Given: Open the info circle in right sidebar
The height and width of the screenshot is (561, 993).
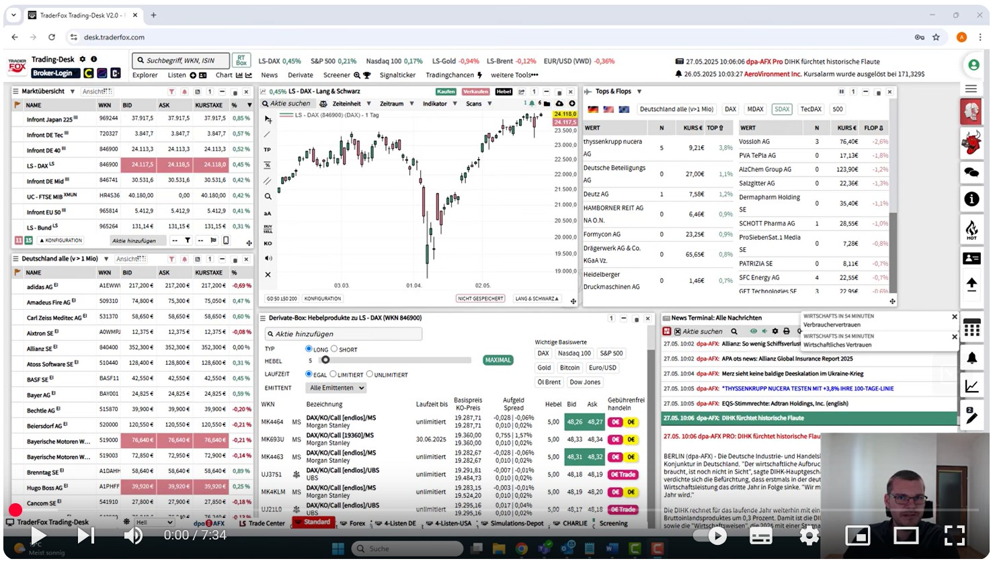Looking at the screenshot, I should pyautogui.click(x=971, y=200).
